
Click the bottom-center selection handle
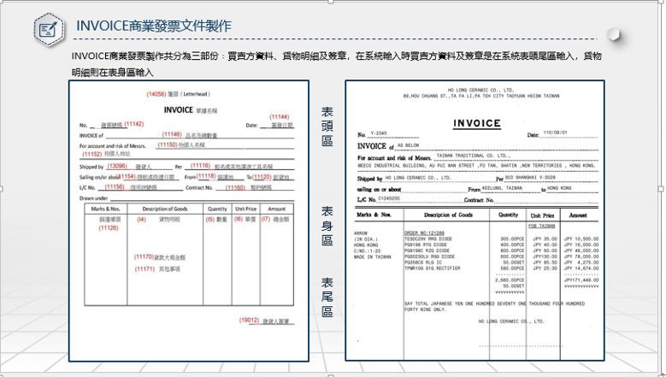(x=333, y=374)
